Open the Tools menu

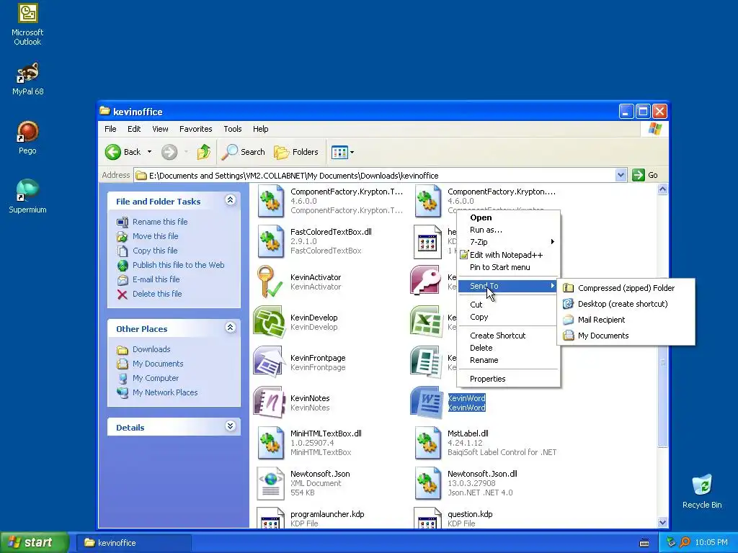[233, 129]
